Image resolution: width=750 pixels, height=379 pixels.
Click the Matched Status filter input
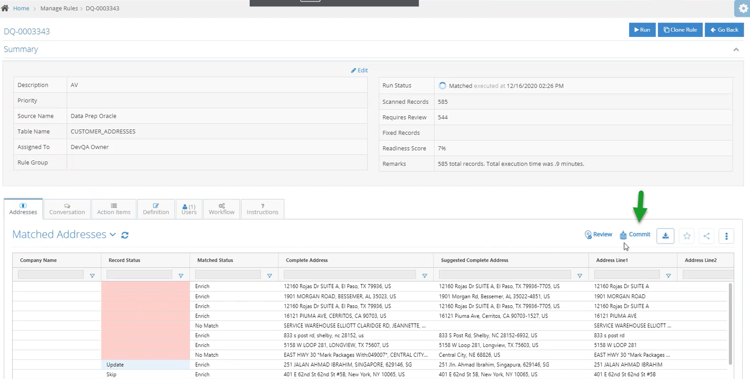[228, 274]
